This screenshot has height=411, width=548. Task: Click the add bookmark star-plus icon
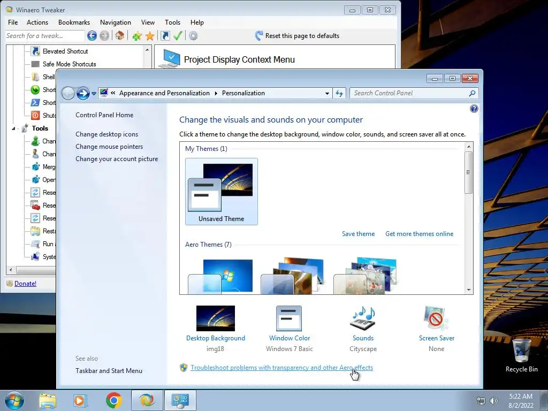(137, 36)
